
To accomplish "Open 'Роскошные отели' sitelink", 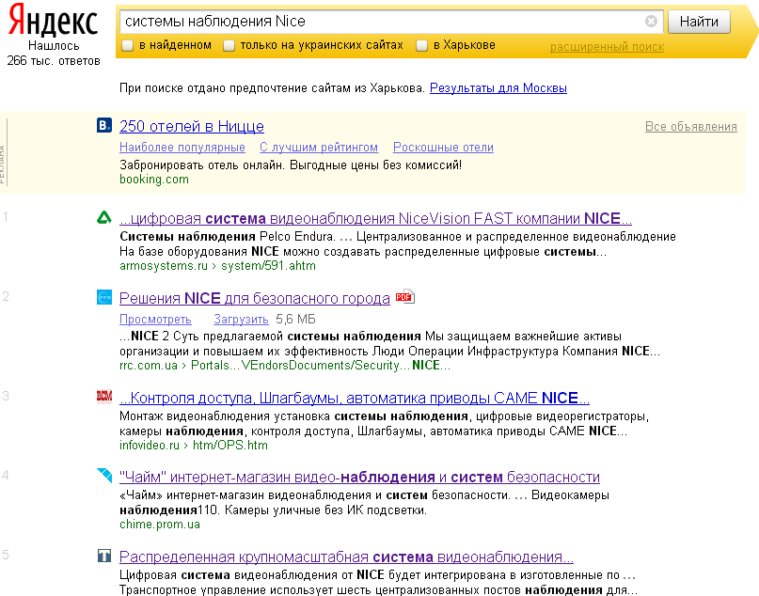I will [443, 147].
